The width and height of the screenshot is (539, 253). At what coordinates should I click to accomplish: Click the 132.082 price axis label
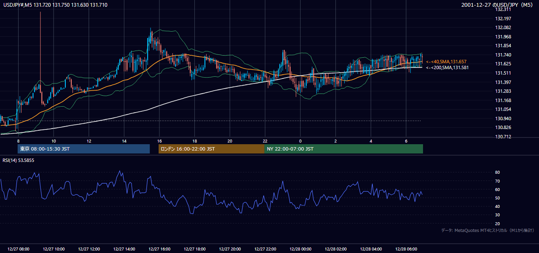click(x=504, y=28)
